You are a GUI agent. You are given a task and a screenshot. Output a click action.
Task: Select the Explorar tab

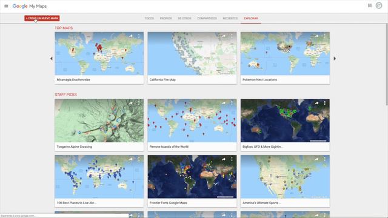pos(250,18)
